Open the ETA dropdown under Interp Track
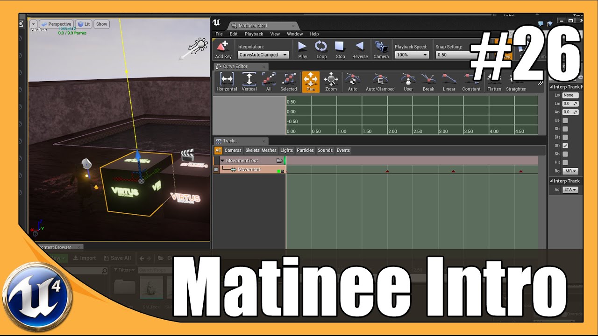This screenshot has width=598, height=336. [x=570, y=190]
